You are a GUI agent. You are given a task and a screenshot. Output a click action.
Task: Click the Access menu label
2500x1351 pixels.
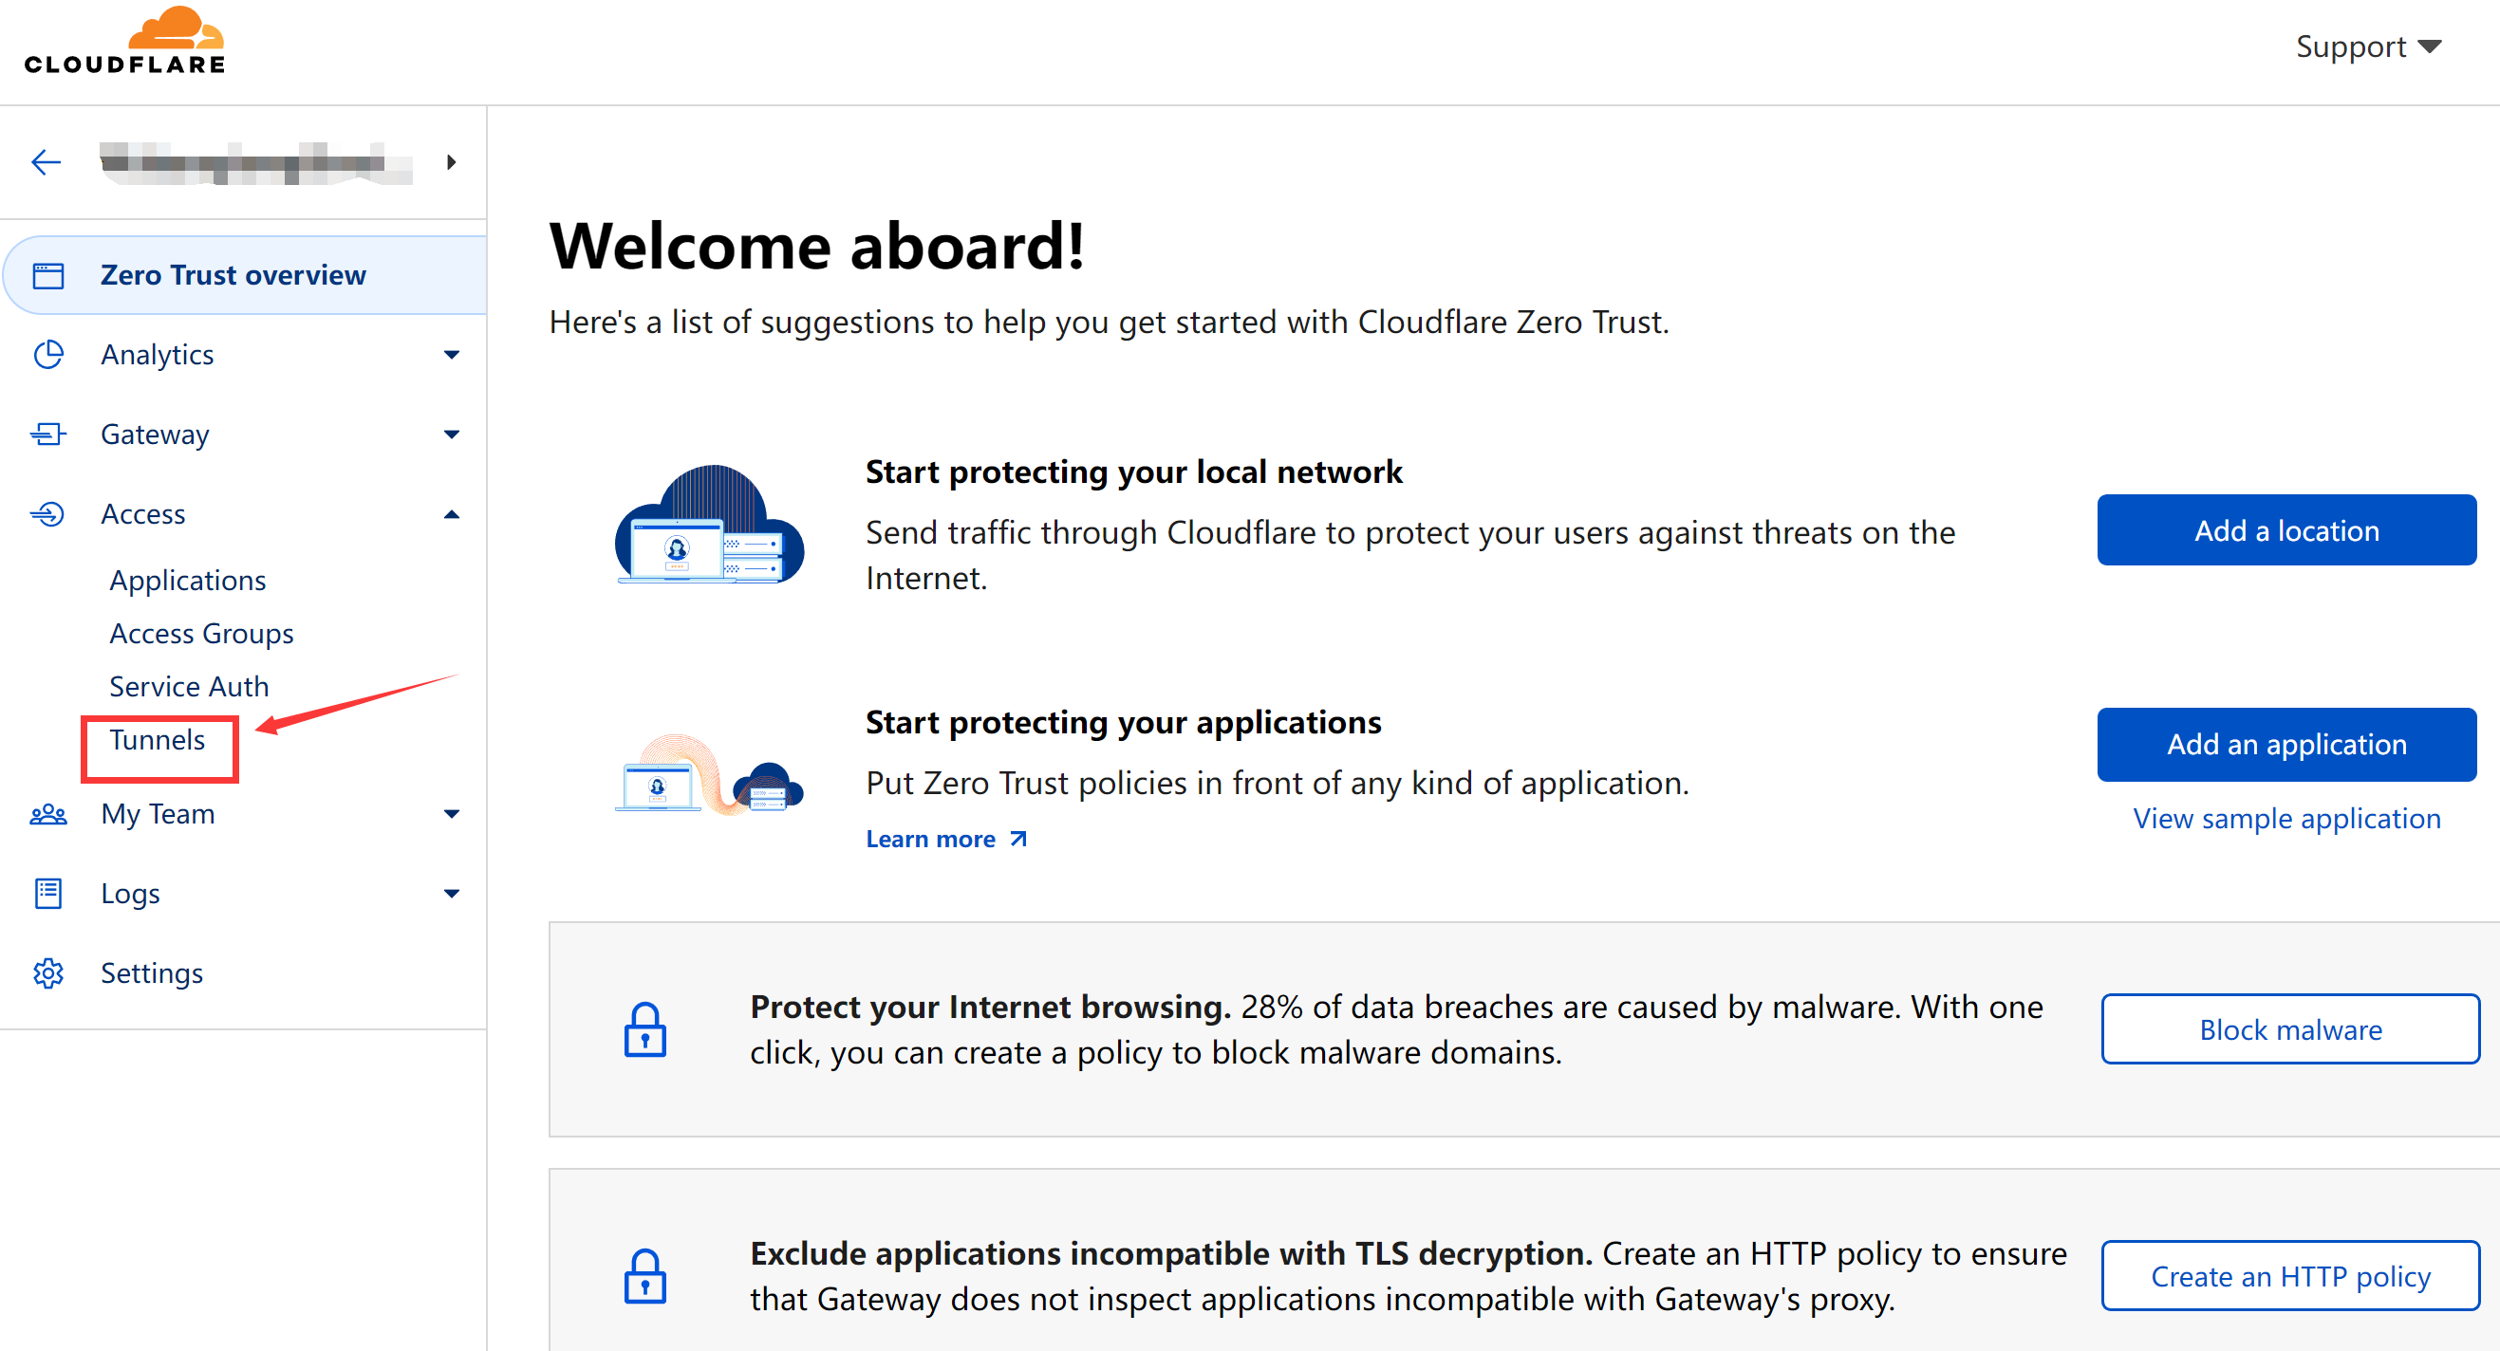click(142, 514)
